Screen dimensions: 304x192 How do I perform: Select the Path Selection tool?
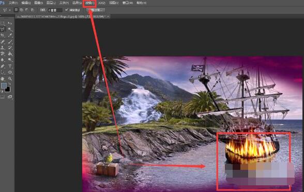click(3, 72)
